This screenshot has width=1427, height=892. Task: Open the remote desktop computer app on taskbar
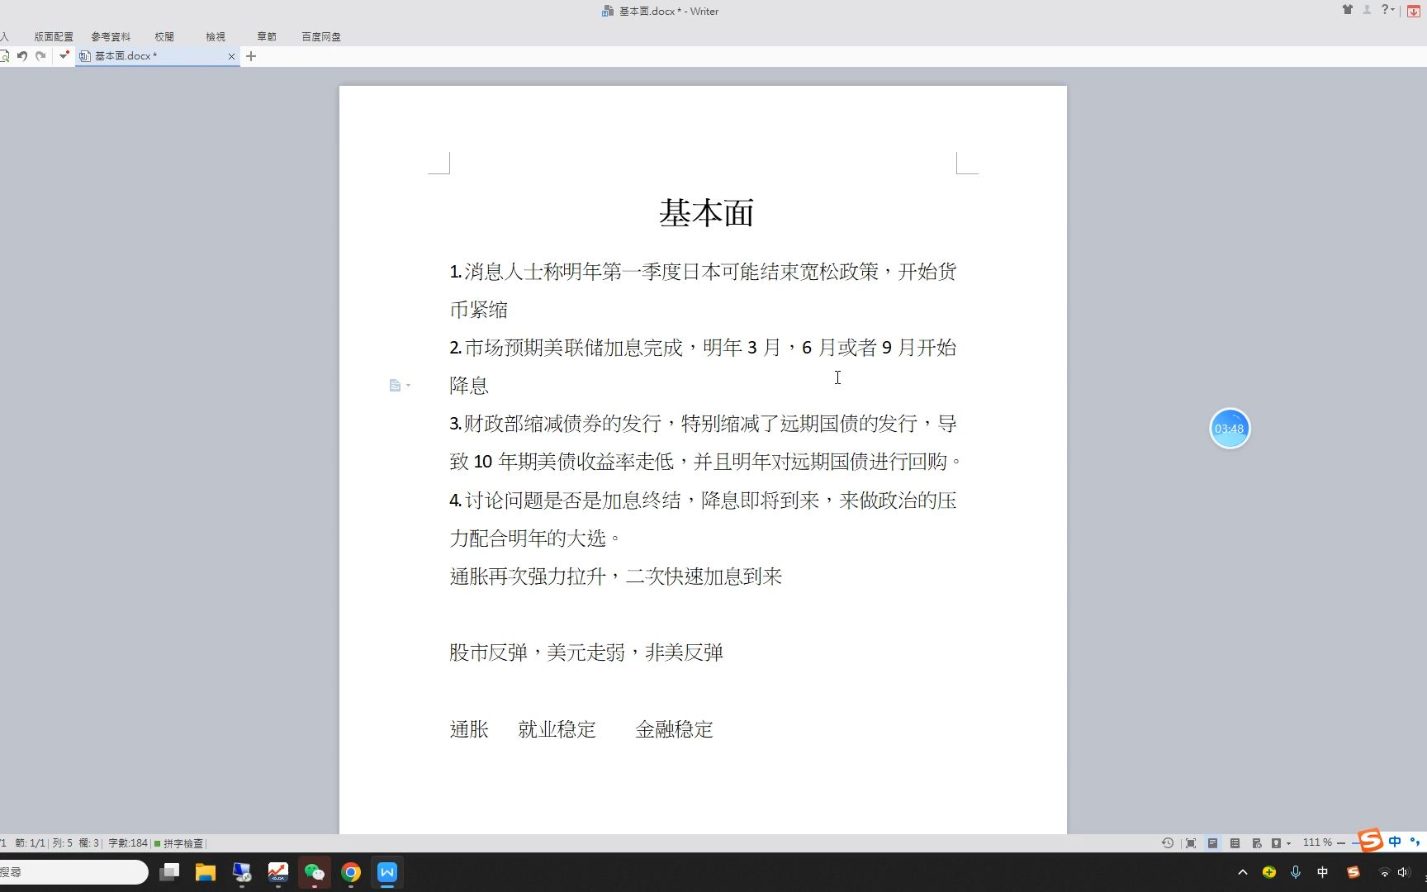(242, 872)
